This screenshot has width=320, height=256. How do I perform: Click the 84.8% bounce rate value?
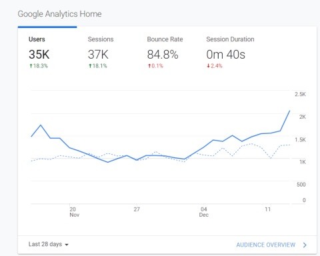tap(163, 55)
